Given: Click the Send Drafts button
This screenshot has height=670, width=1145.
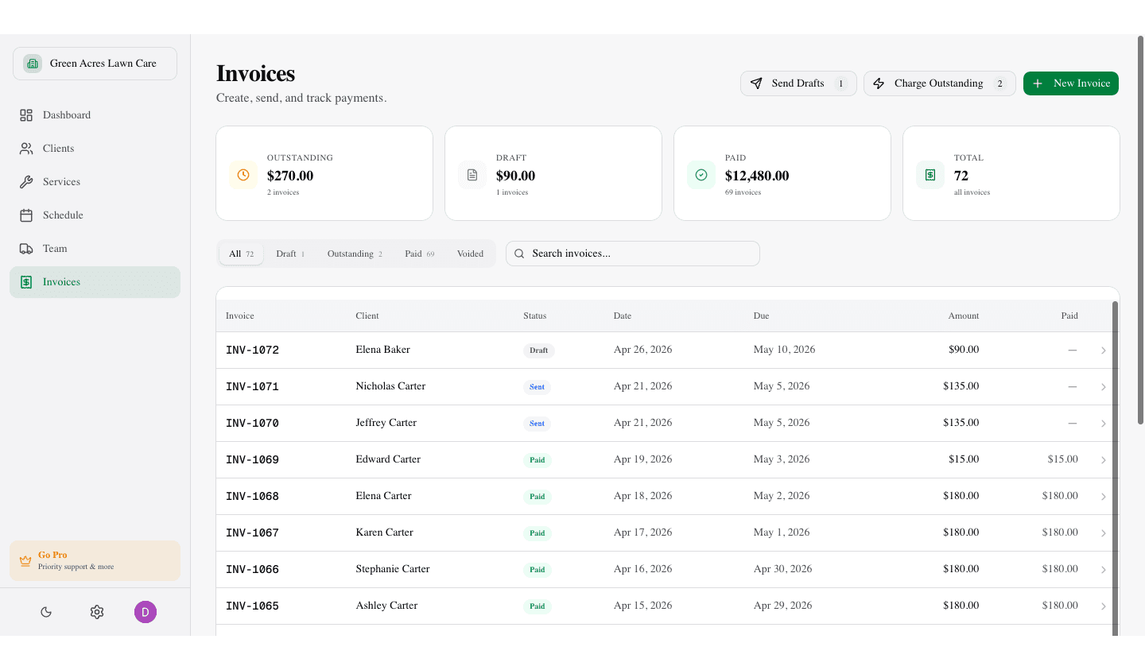Looking at the screenshot, I should point(798,83).
